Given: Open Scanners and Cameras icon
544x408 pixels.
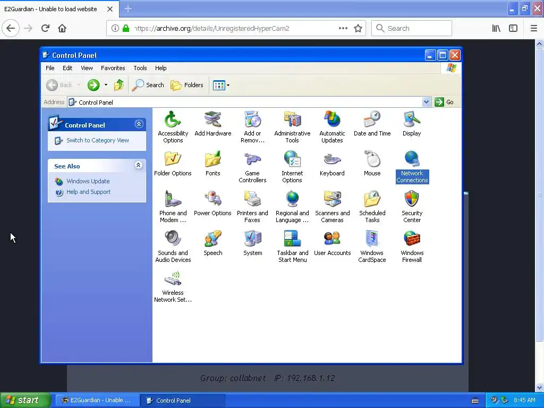Looking at the screenshot, I should [332, 207].
